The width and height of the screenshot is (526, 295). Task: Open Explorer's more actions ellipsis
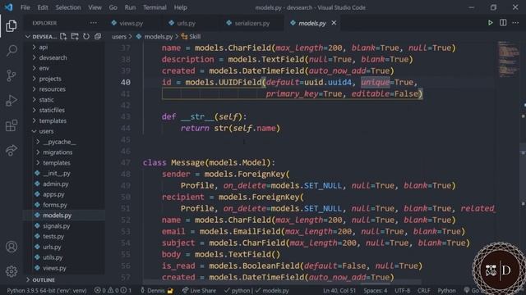coord(94,23)
